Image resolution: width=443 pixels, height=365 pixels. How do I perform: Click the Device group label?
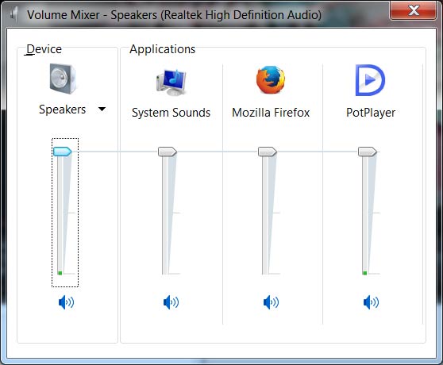[44, 49]
